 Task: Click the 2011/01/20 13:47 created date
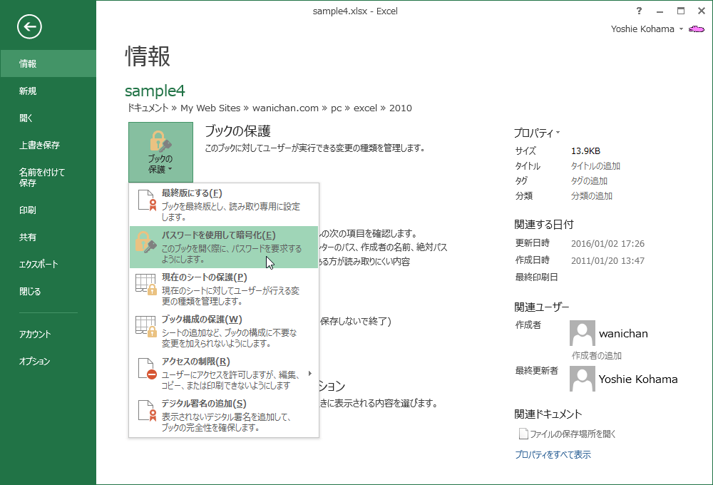pyautogui.click(x=608, y=261)
